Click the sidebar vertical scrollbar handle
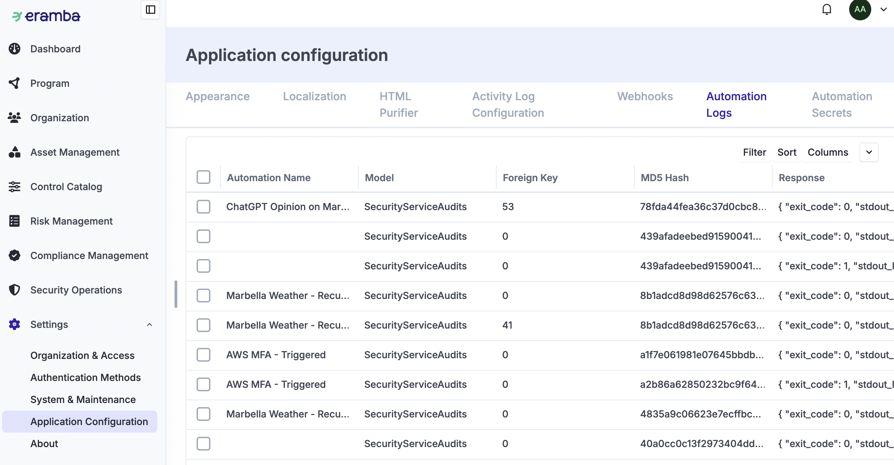The width and height of the screenshot is (894, 465). coord(176,294)
